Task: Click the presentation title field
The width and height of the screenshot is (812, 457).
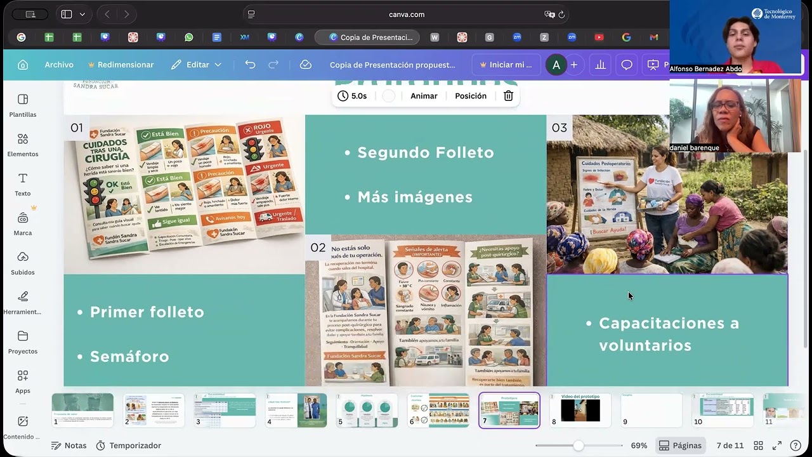Action: click(x=393, y=65)
